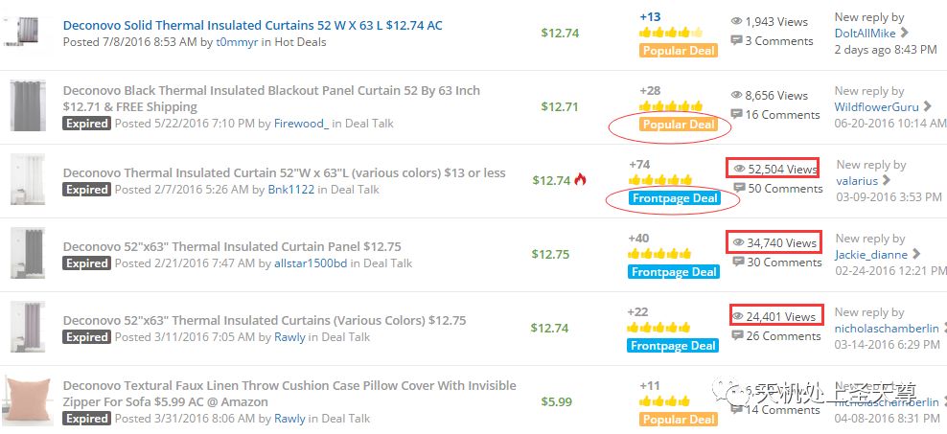947x434 pixels.
Task: Open the Hot Deals forum link
Action: (x=300, y=41)
